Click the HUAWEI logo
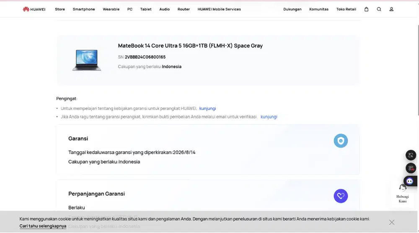This screenshot has width=419, height=233. tap(34, 9)
